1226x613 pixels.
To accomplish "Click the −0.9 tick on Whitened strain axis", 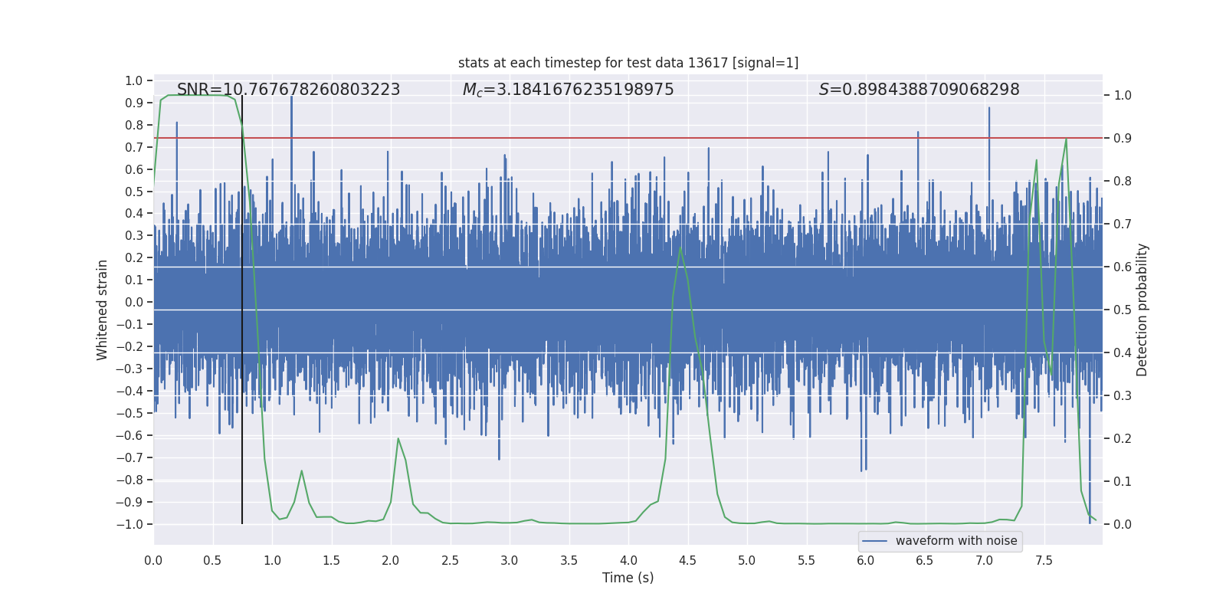I will tap(129, 503).
